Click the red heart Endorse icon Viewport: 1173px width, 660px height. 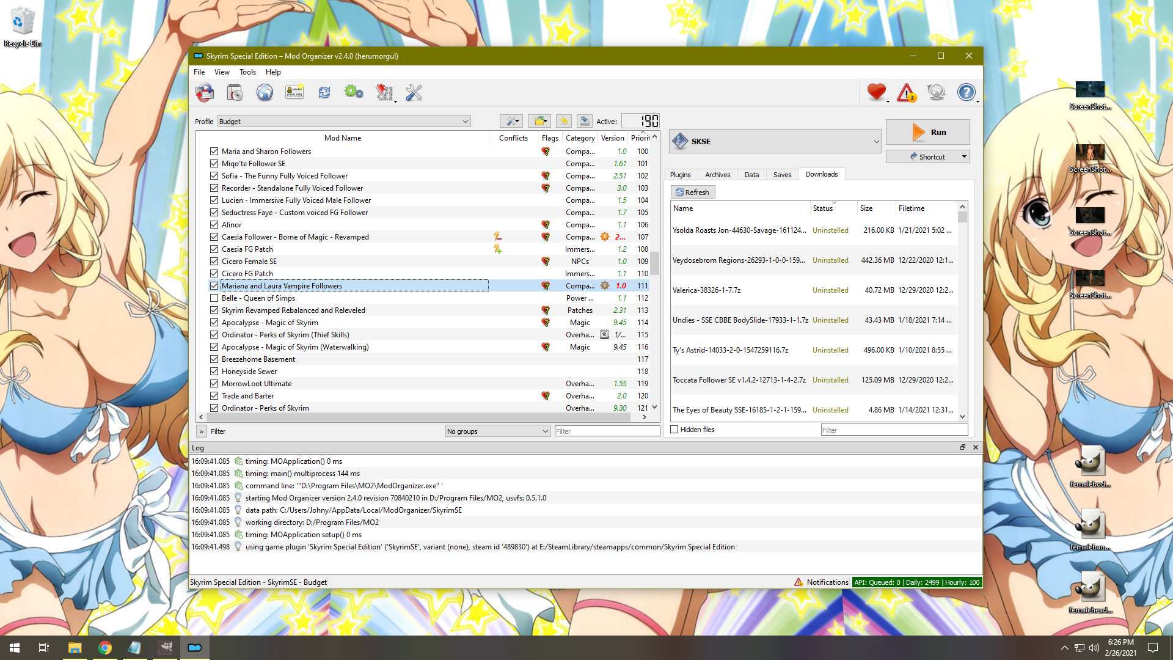coord(877,92)
